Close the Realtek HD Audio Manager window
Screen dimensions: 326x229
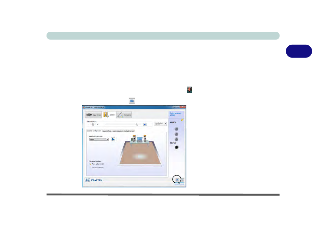click(x=183, y=107)
